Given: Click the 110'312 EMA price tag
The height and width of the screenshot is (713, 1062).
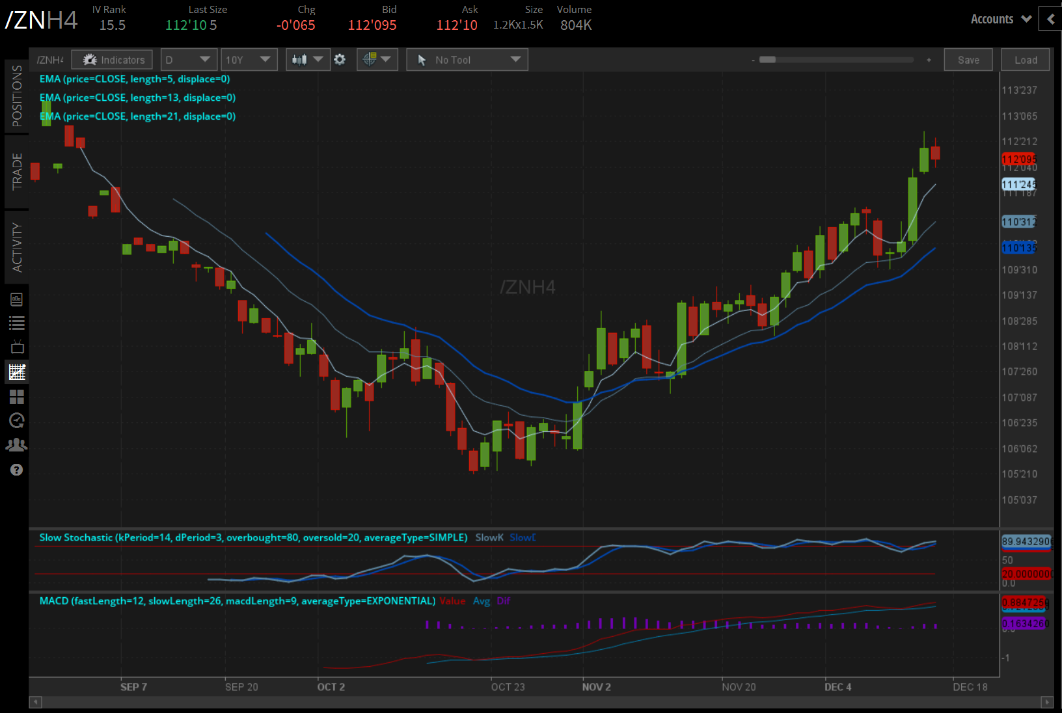Looking at the screenshot, I should [1019, 222].
